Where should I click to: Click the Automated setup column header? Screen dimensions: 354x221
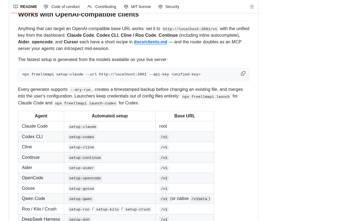(x=110, y=116)
